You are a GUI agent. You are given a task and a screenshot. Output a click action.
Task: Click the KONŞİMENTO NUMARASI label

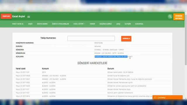(x=25, y=43)
